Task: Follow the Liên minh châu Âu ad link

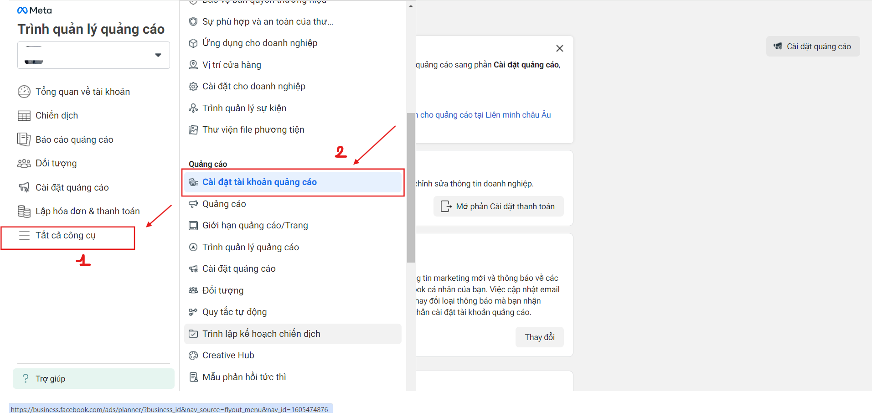Action: click(x=483, y=115)
